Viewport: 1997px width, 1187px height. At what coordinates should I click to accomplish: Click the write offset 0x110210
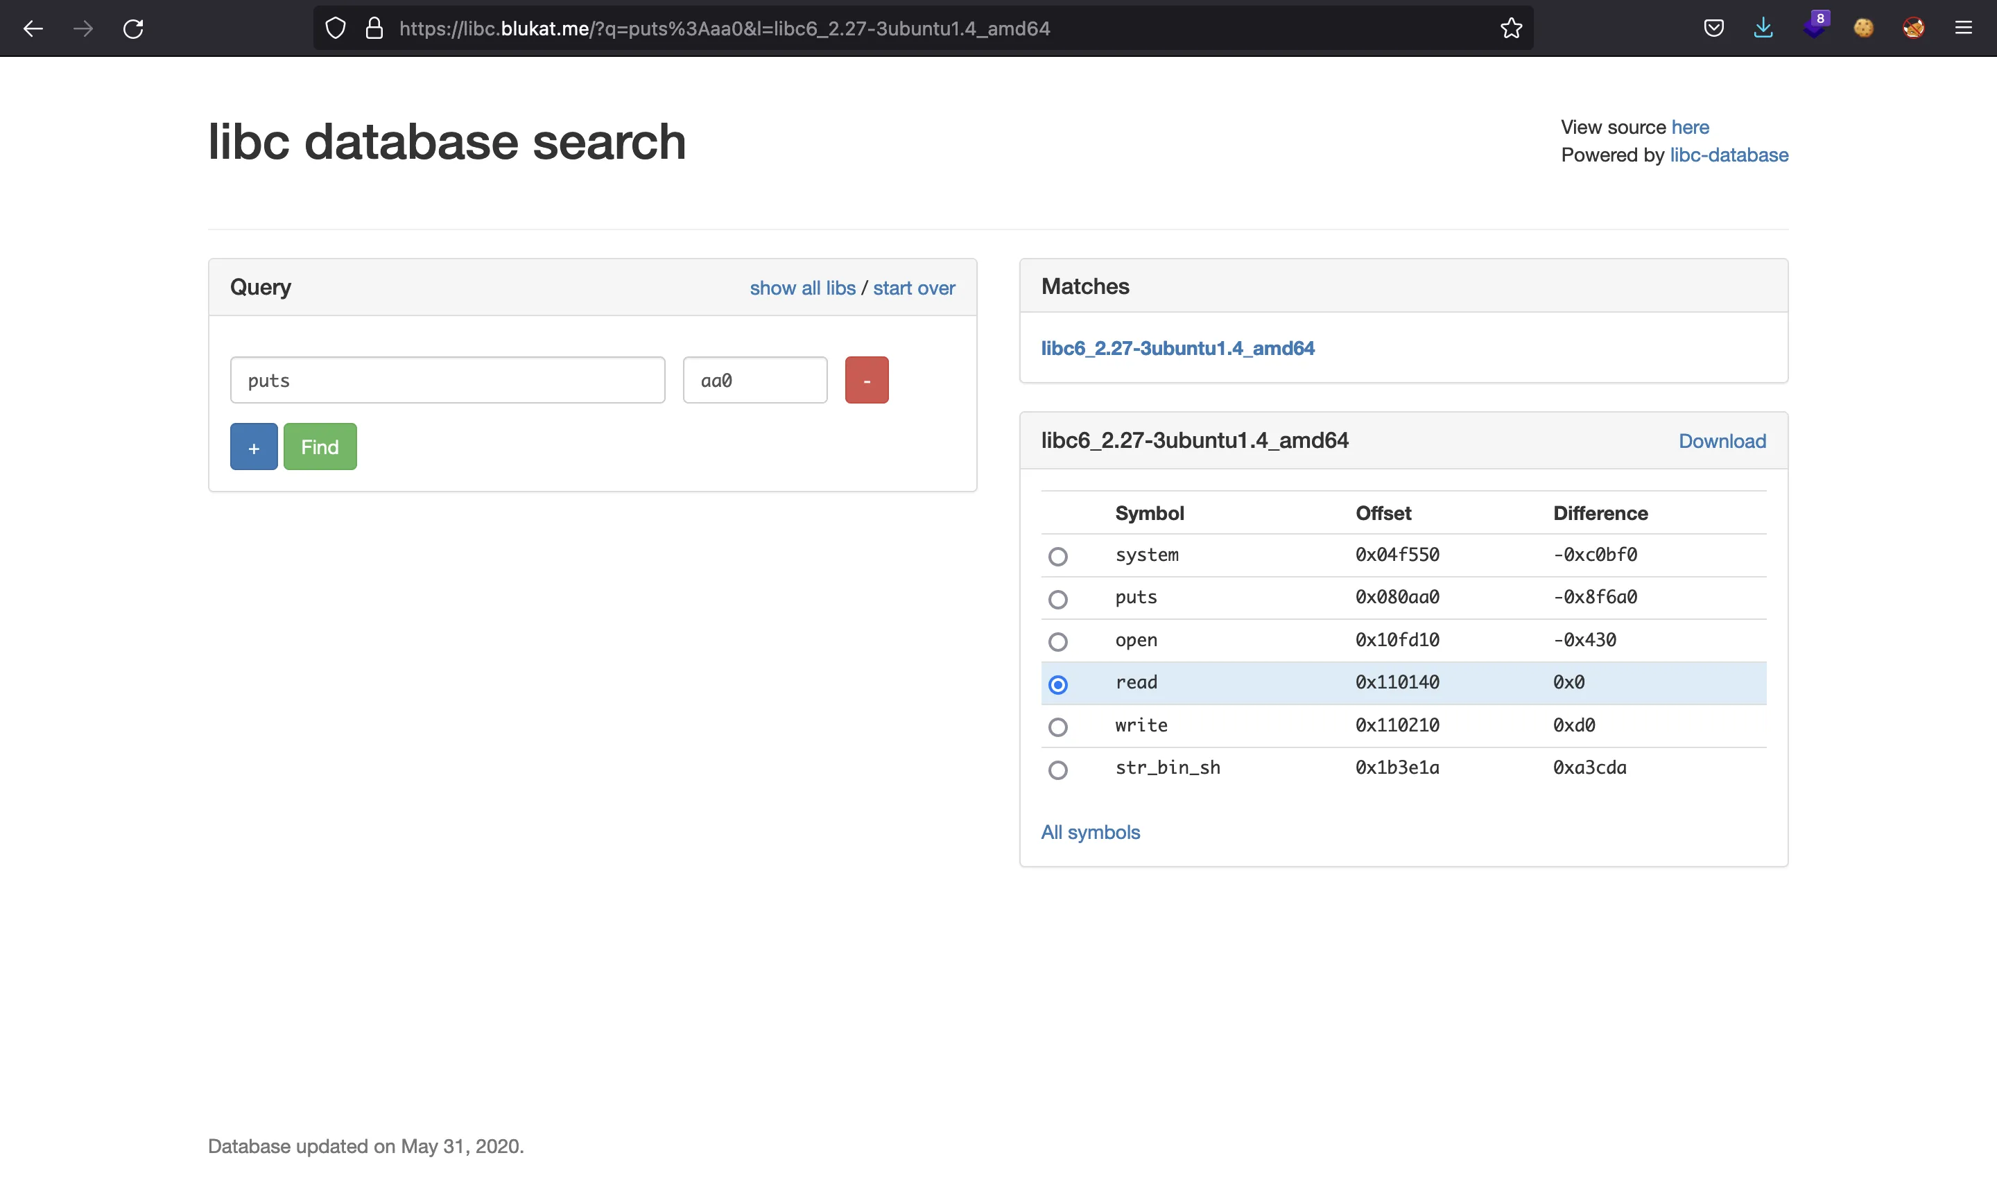[1397, 725]
